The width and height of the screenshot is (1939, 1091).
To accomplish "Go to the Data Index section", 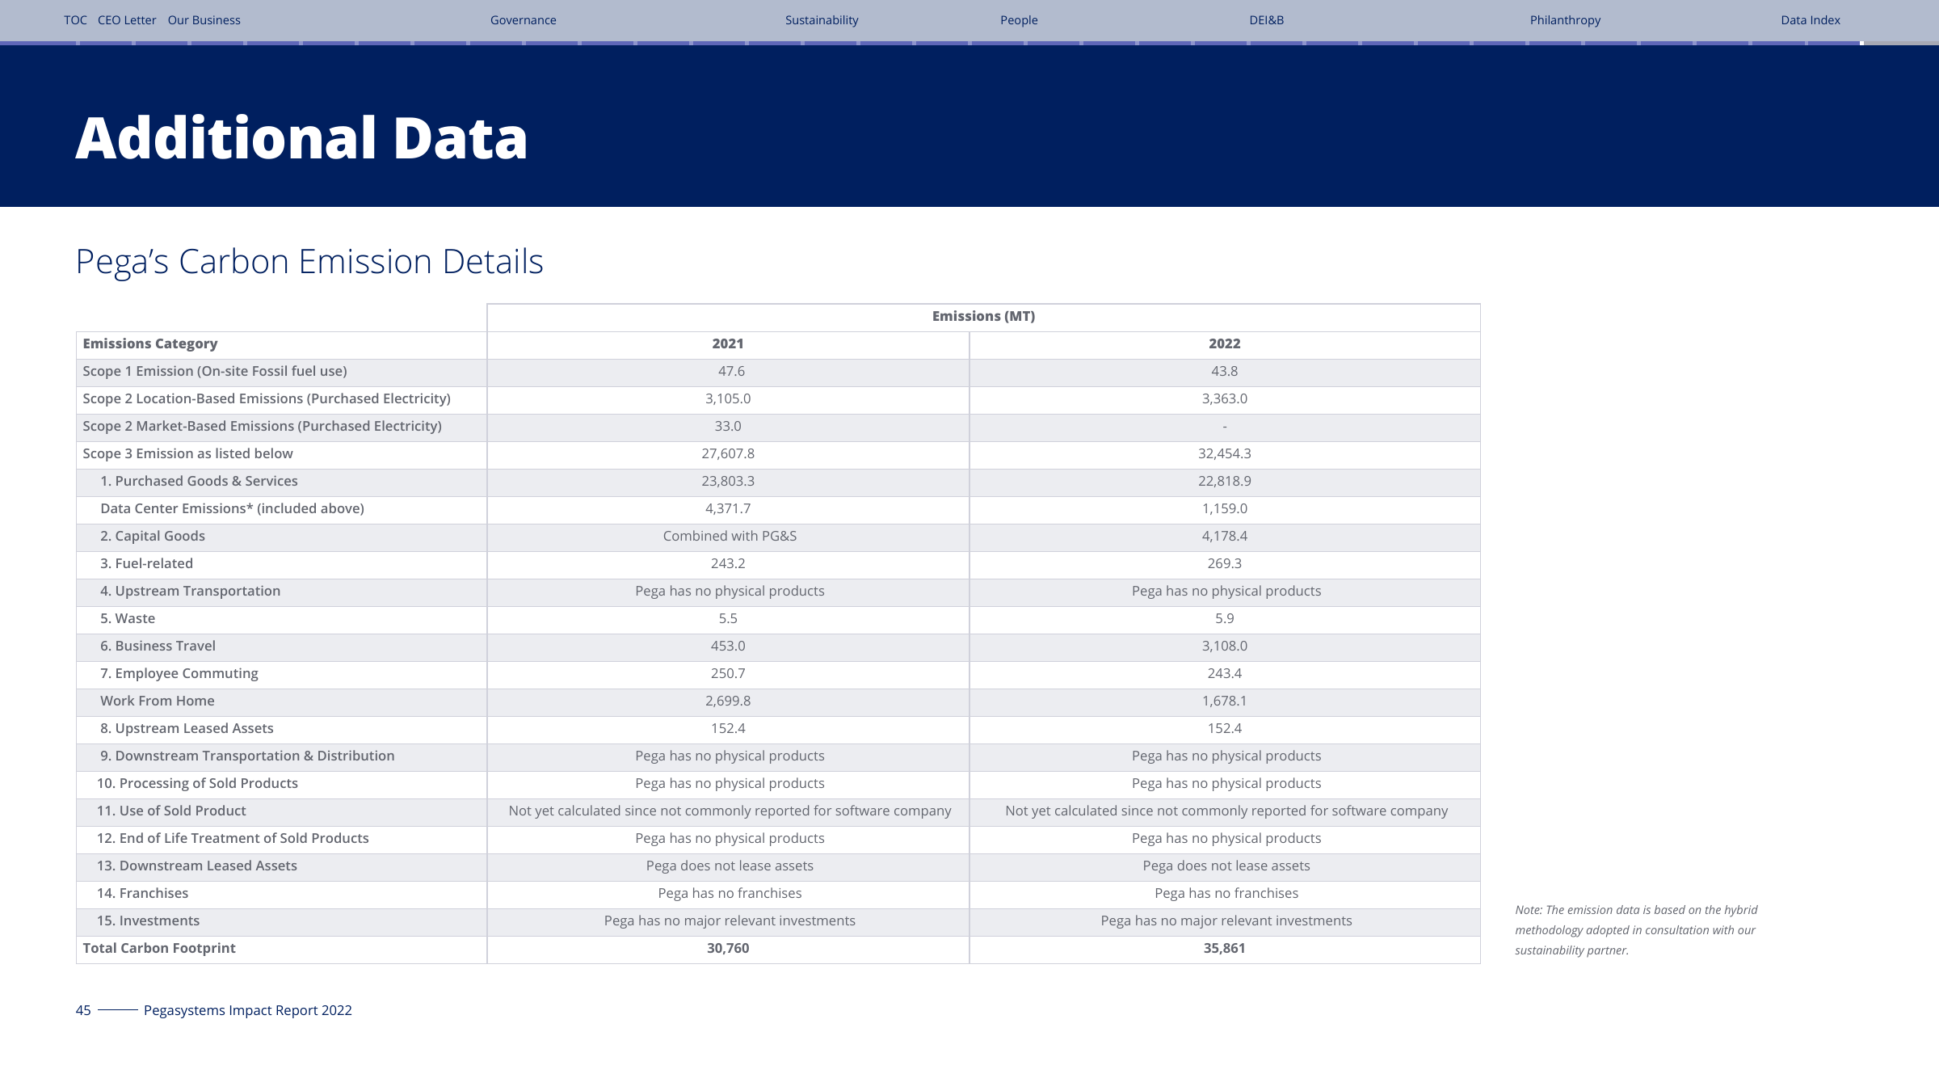I will (x=1811, y=20).
